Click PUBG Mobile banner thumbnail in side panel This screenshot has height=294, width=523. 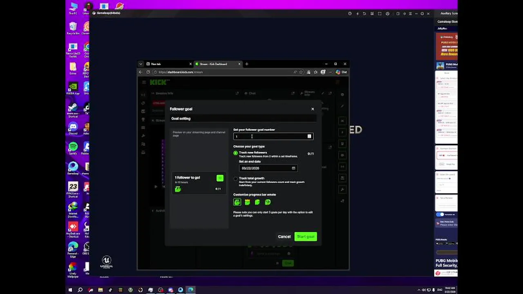(x=440, y=65)
